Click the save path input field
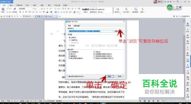 click(91, 31)
